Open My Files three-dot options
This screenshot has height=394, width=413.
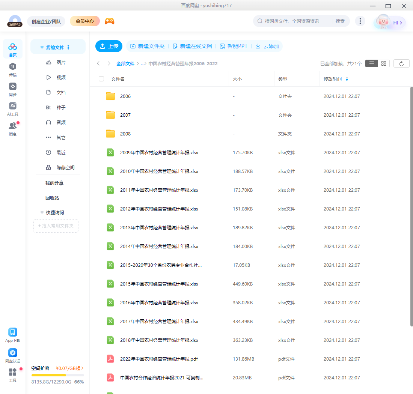coord(68,47)
